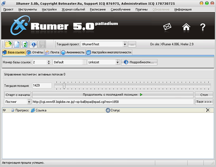Click the current position slider thumb
This screenshot has width=216, height=167.
[x=64, y=86]
